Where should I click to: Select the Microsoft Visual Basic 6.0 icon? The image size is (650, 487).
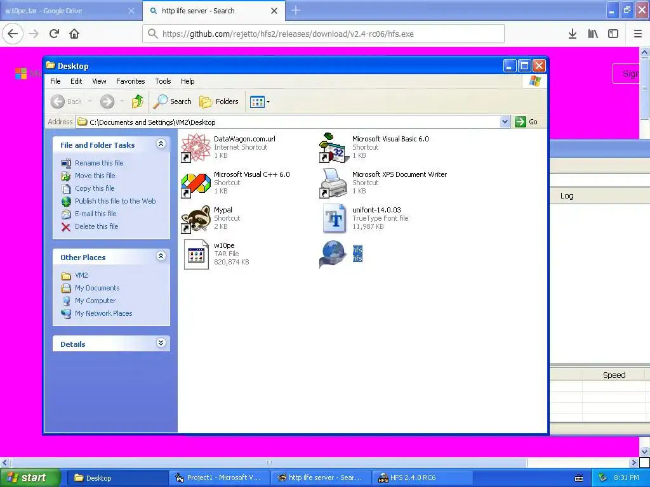click(x=334, y=147)
